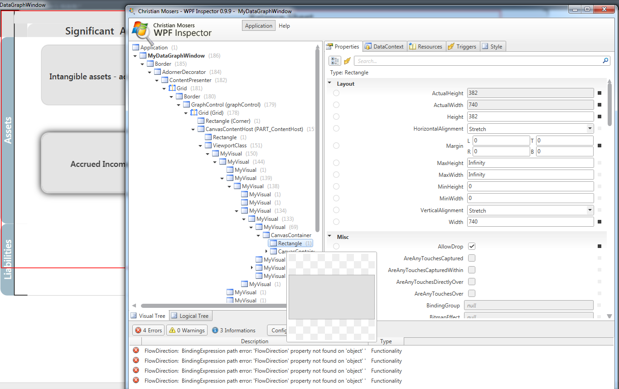This screenshot has width=619, height=389.
Task: Select the round marker left of MaxWidth
Action: pyautogui.click(x=336, y=175)
